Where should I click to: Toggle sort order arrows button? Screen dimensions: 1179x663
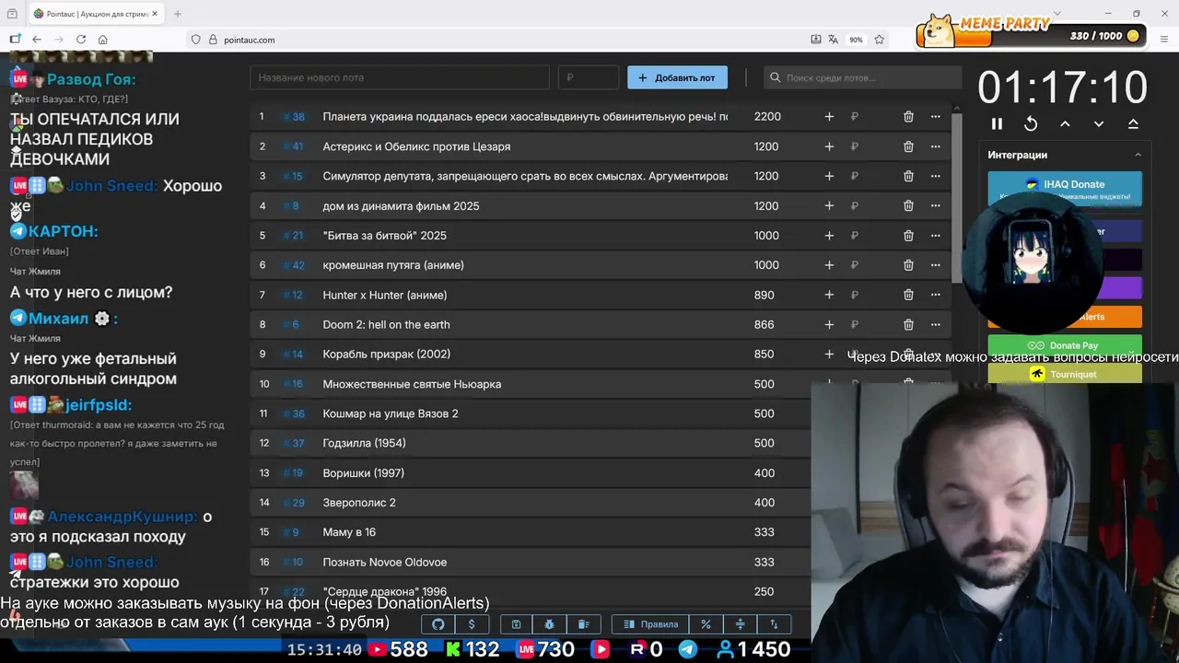coord(774,624)
